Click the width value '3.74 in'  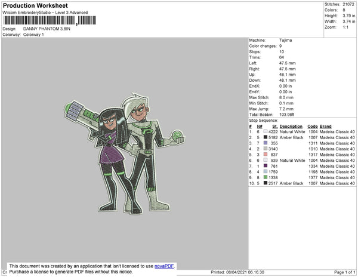coord(348,21)
